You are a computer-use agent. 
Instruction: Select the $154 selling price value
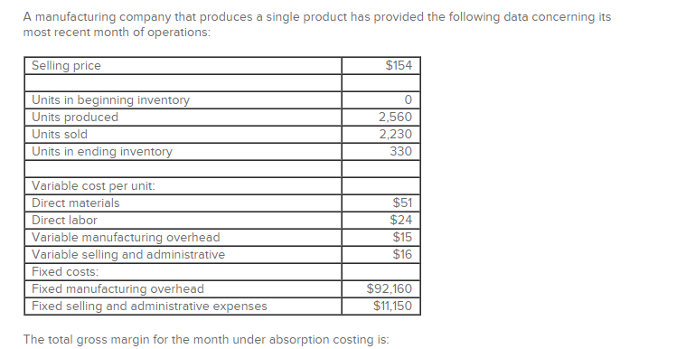coord(399,66)
